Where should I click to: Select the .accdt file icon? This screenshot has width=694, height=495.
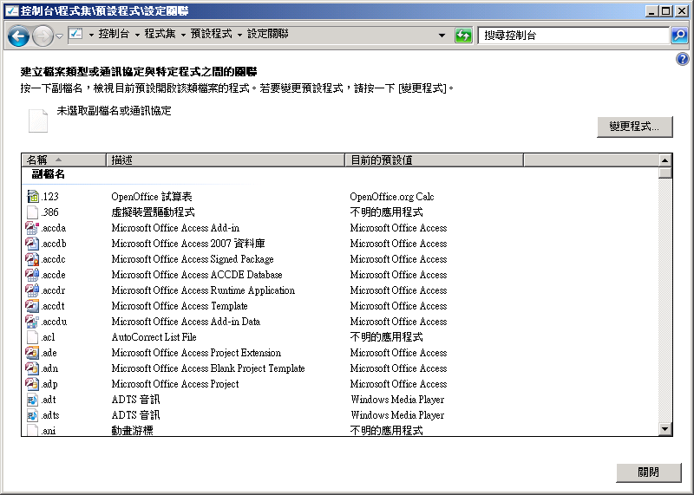click(32, 306)
